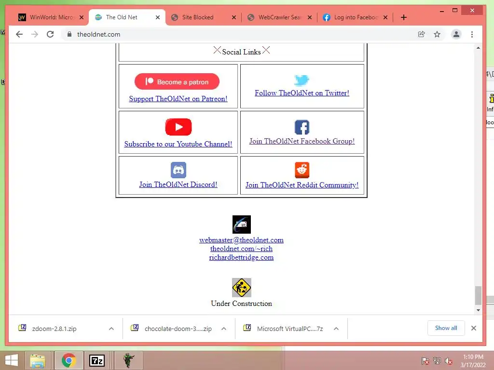Image resolution: width=494 pixels, height=370 pixels.
Task: Open Join TheOldNet Discord link
Action: [178, 185]
